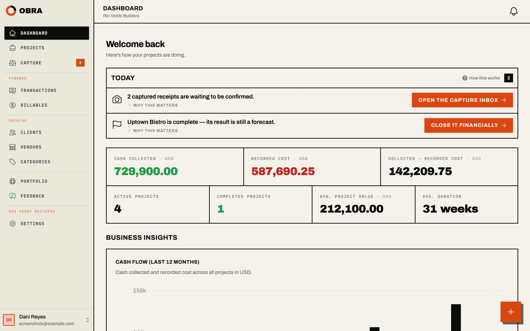Navigate to Clients in the sidebar

click(47, 132)
